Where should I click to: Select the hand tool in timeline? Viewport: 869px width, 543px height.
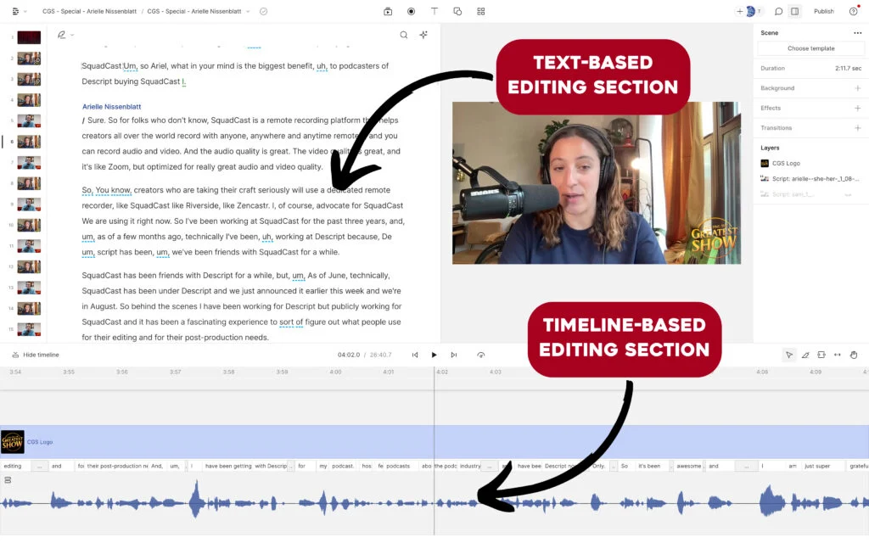[x=854, y=355]
